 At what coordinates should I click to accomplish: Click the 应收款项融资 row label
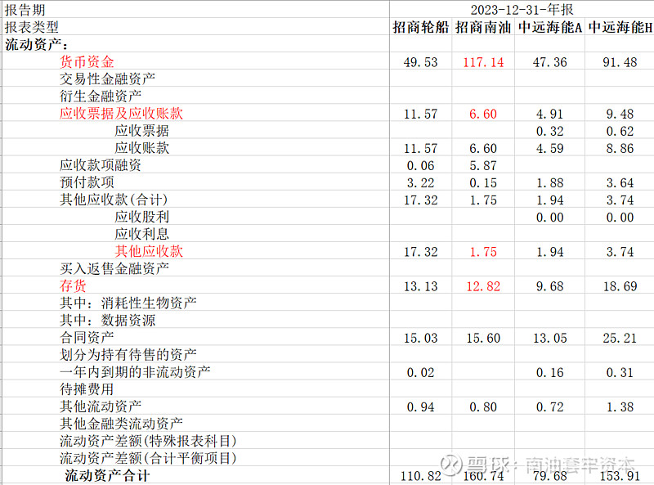[101, 165]
